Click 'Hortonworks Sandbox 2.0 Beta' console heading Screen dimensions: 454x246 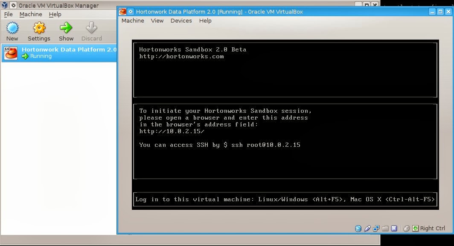pos(193,49)
